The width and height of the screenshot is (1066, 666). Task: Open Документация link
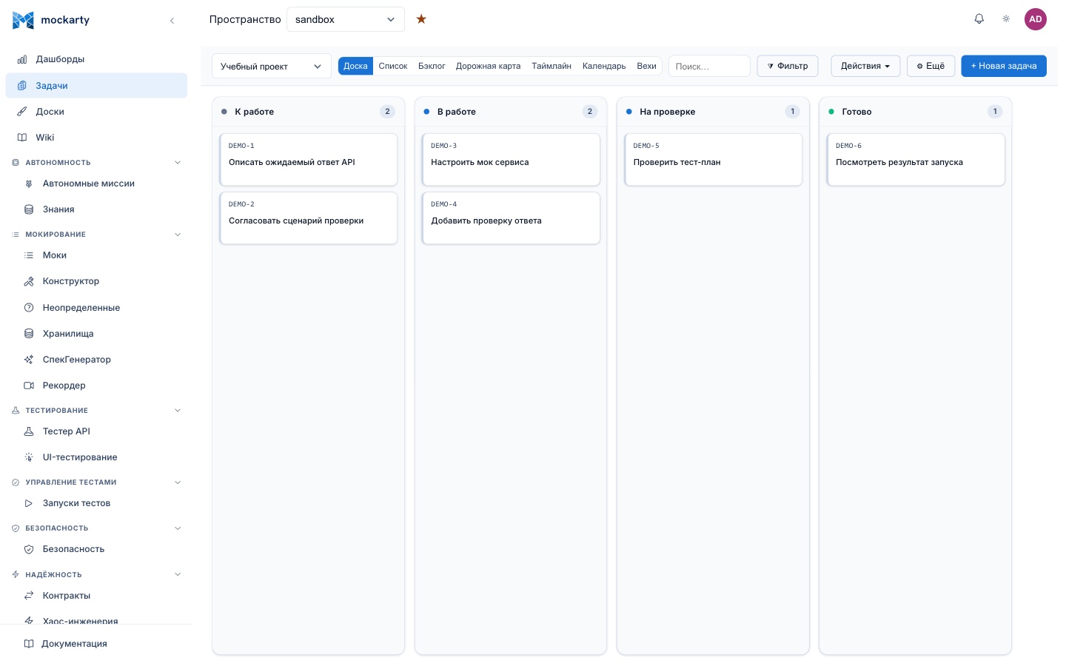click(96, 644)
